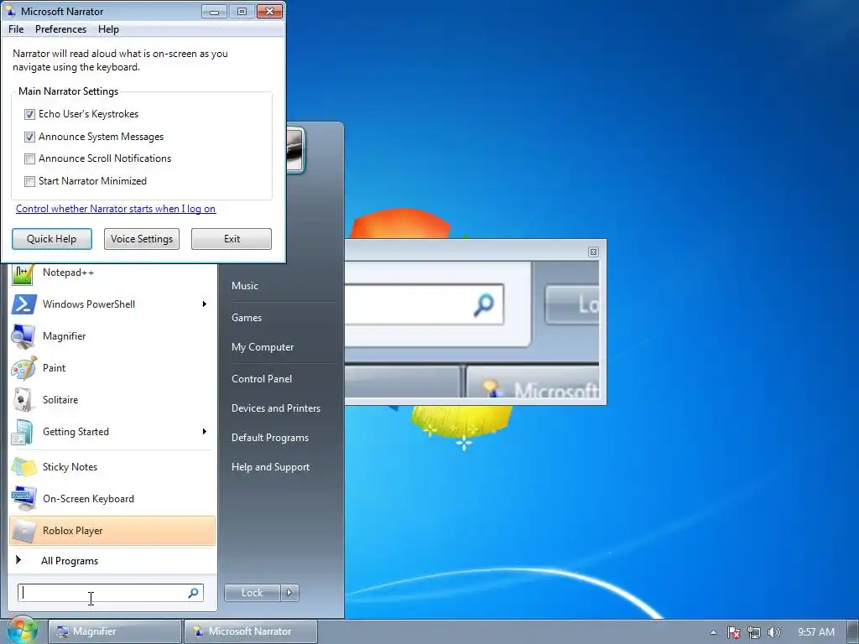Launch Roblox Player icon

click(23, 531)
